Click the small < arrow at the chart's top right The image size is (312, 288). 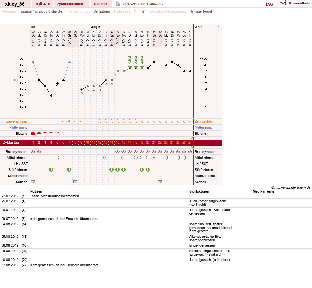pos(219,26)
